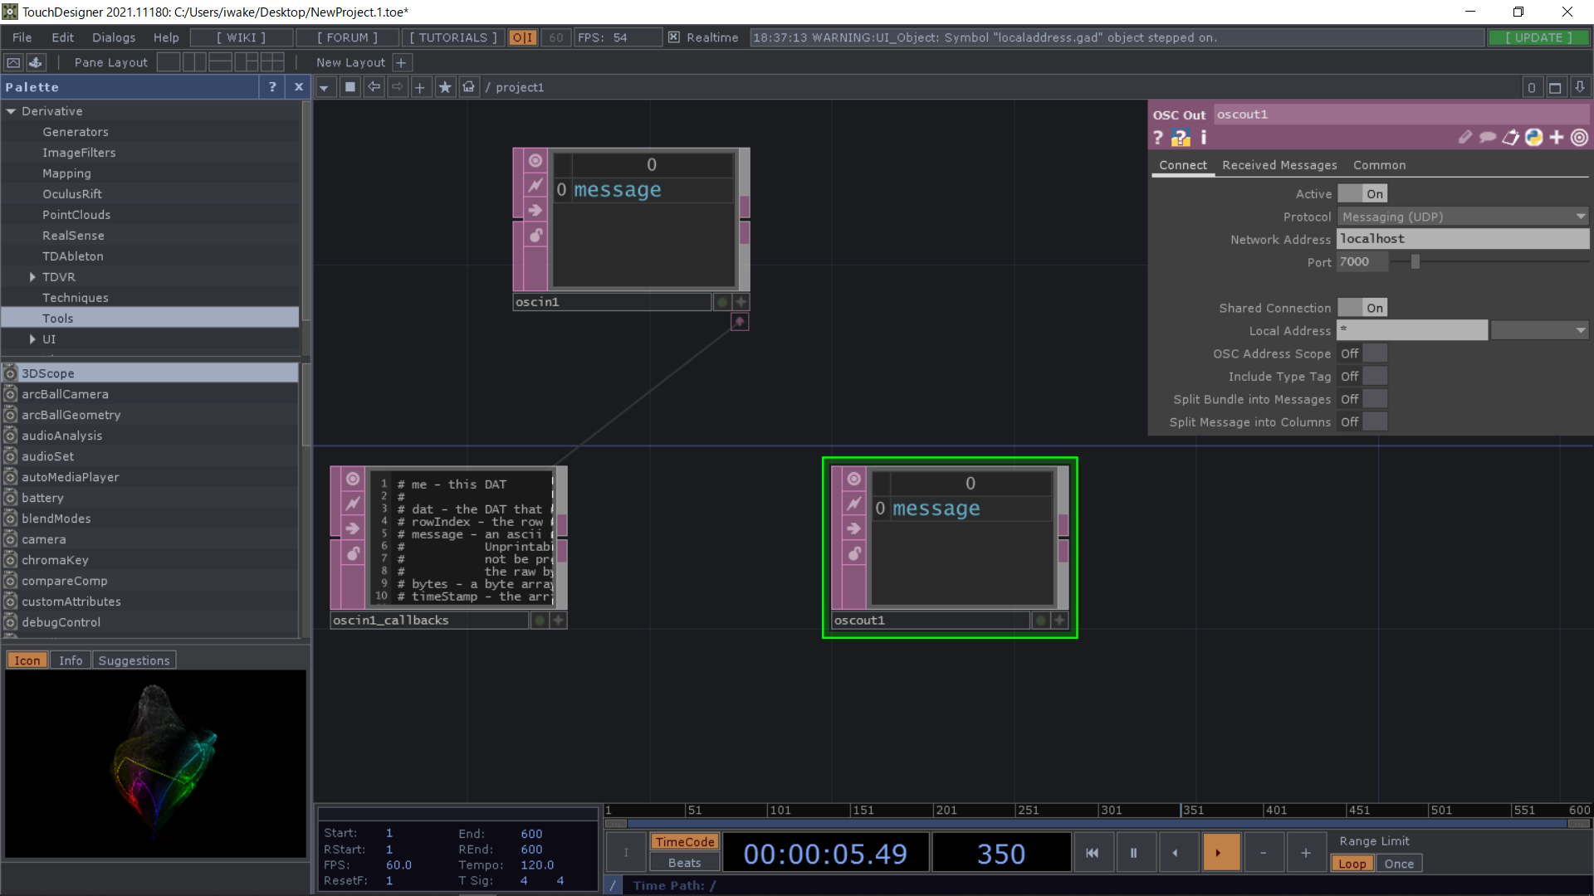Click the comment bubble icon in the OSC Out dialog
Screen dimensions: 1594x896
1487,138
